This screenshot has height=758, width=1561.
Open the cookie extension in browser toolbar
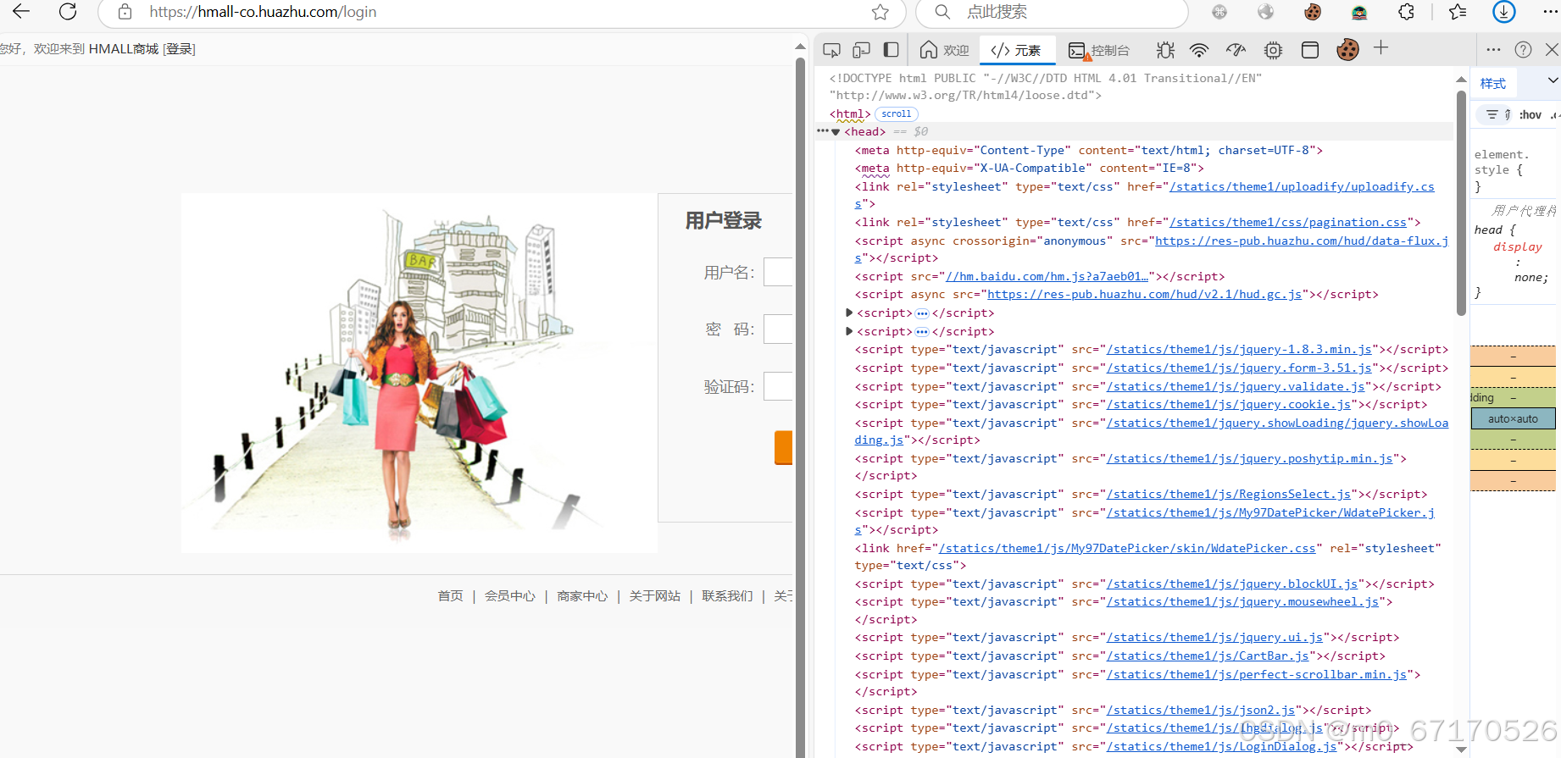pyautogui.click(x=1313, y=12)
